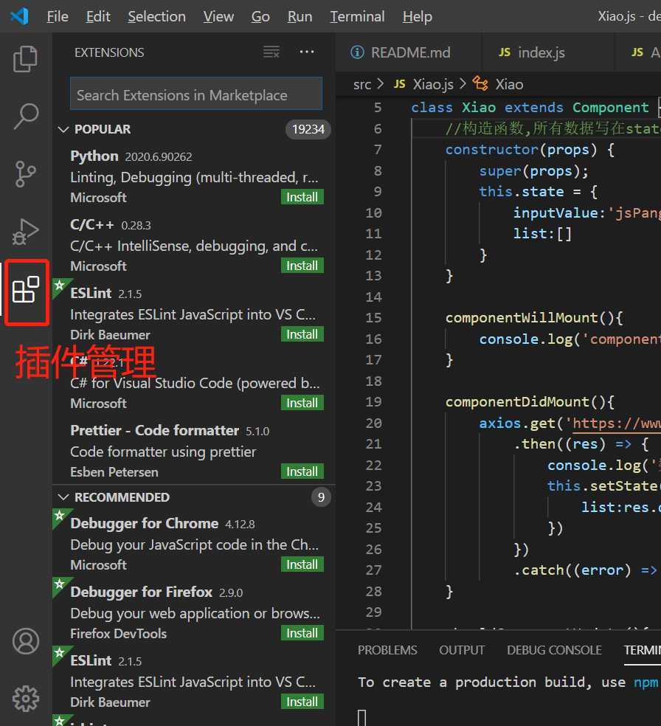
Task: Click the 19234 popular count badge
Action: tap(308, 129)
